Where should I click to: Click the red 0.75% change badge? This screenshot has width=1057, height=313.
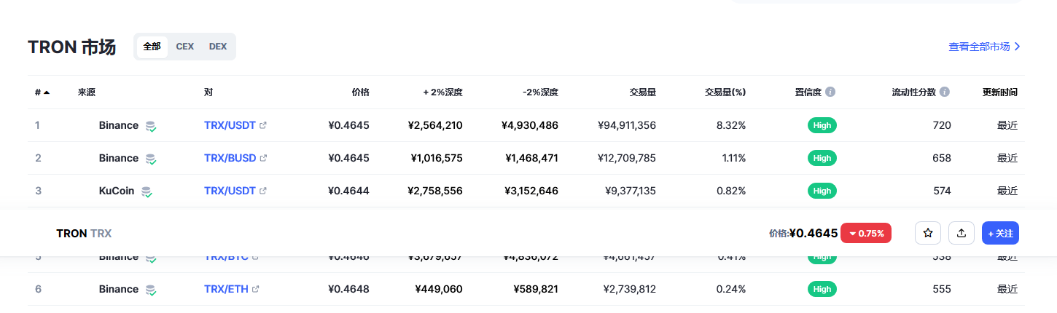[x=866, y=233]
